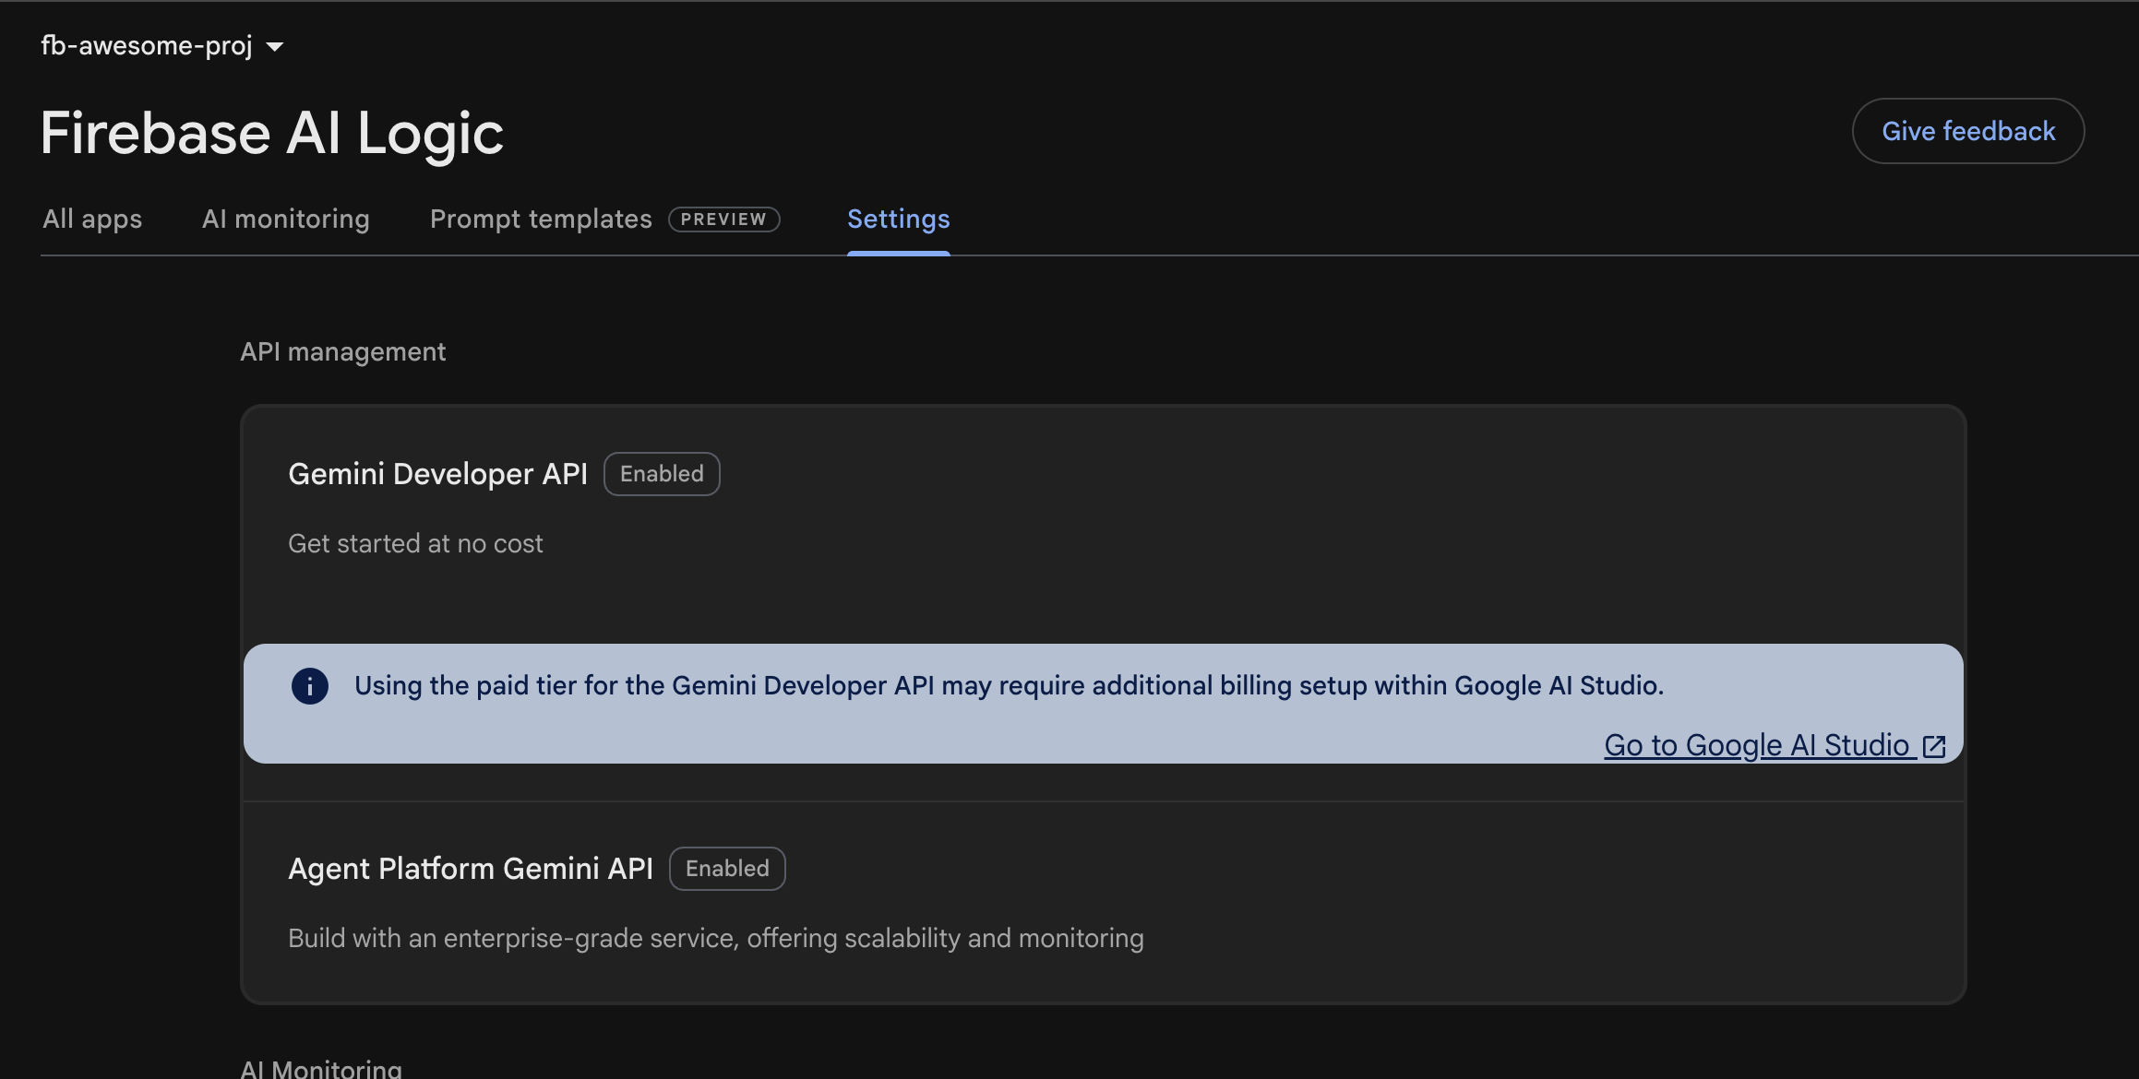Viewport: 2139px width, 1079px height.
Task: Click the external-link icon beside Google AI Studio
Action: point(1934,746)
